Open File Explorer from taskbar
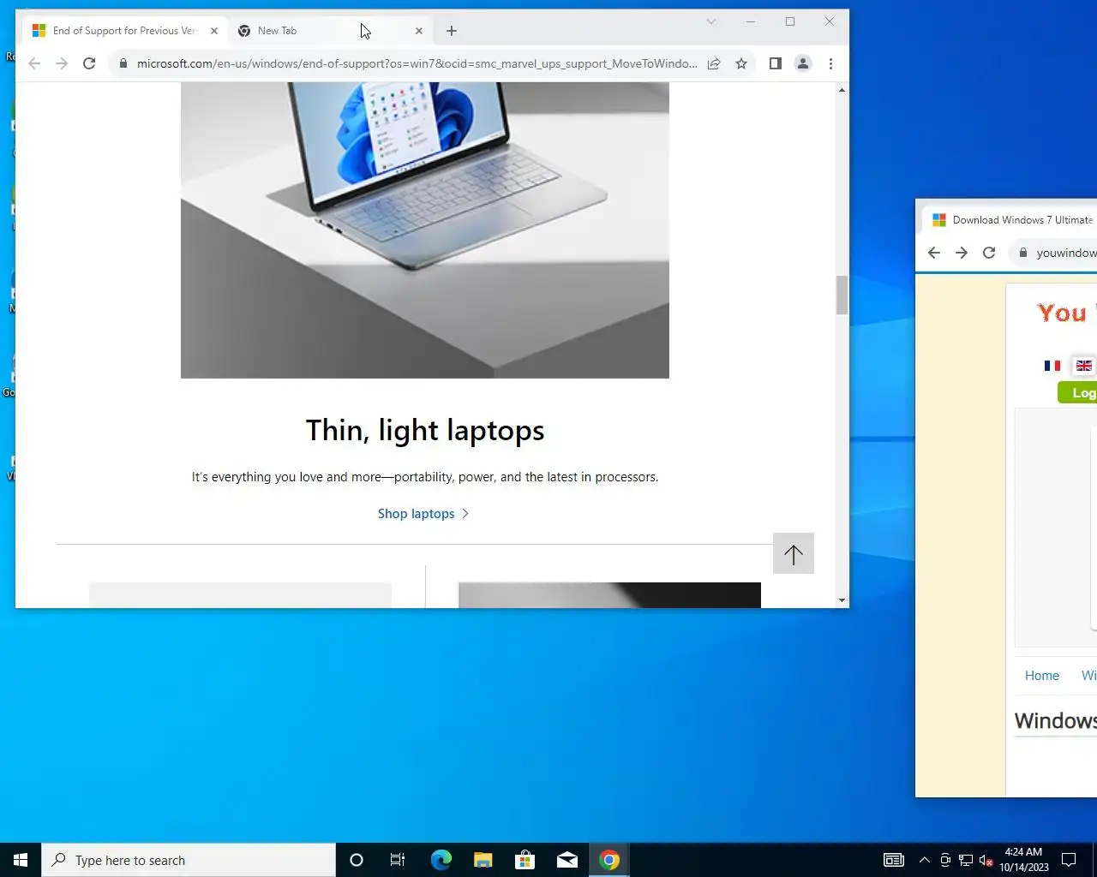The height and width of the screenshot is (877, 1097). pyautogui.click(x=483, y=860)
